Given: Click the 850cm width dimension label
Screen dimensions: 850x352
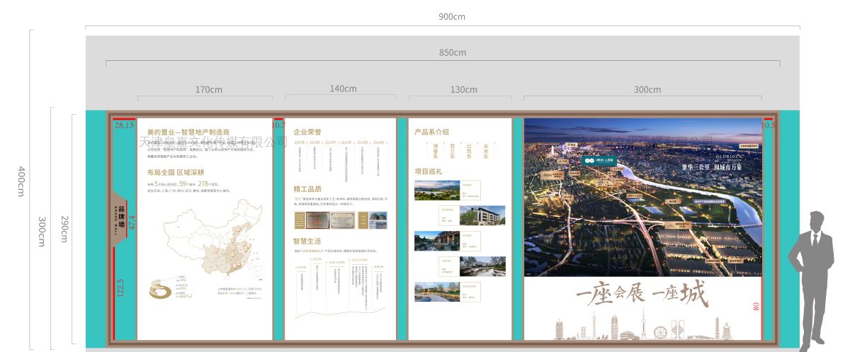Looking at the screenshot, I should 452,52.
